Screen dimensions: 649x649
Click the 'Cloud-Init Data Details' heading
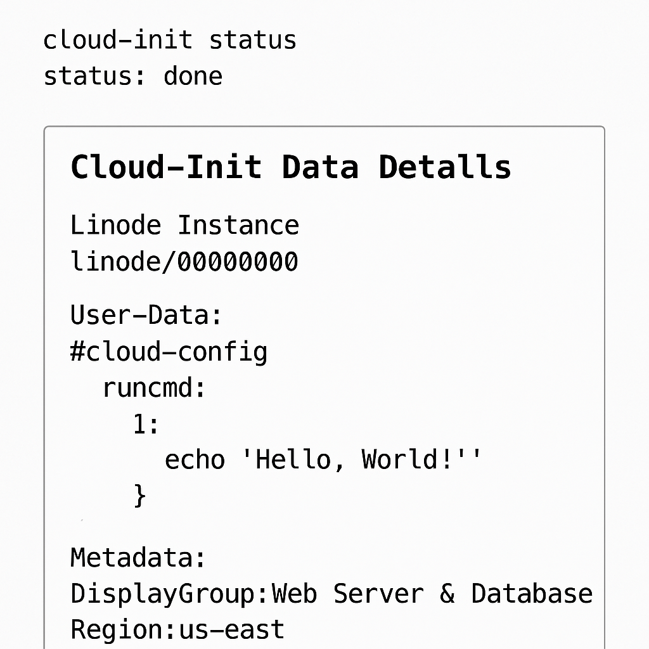point(291,167)
